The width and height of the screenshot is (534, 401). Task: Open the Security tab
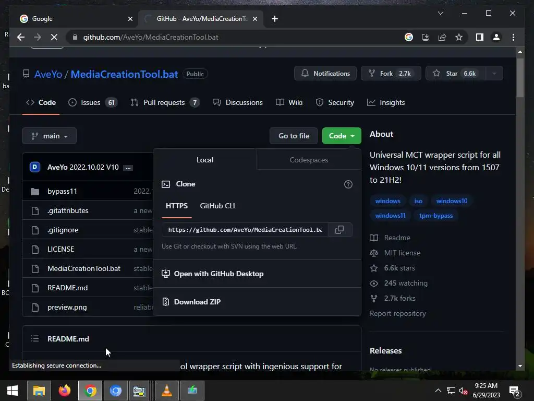click(335, 103)
